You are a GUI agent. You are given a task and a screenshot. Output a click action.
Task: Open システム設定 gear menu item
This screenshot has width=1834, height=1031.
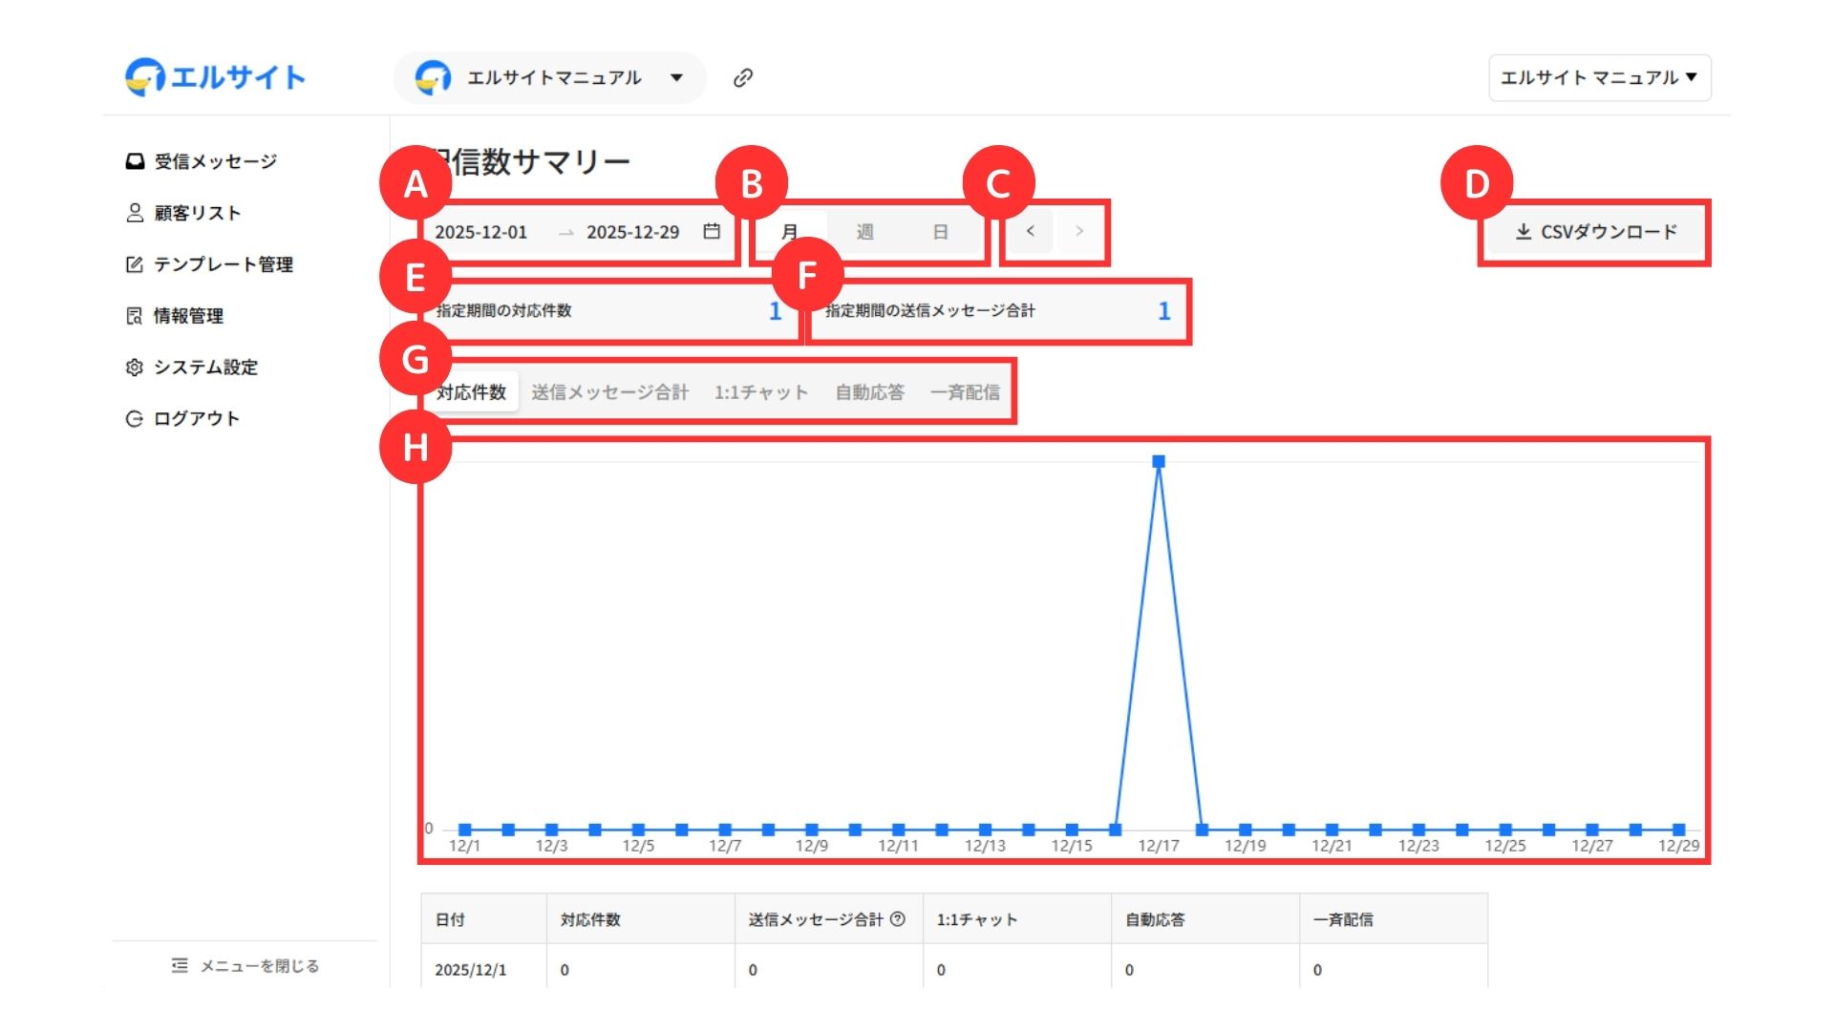pos(204,368)
